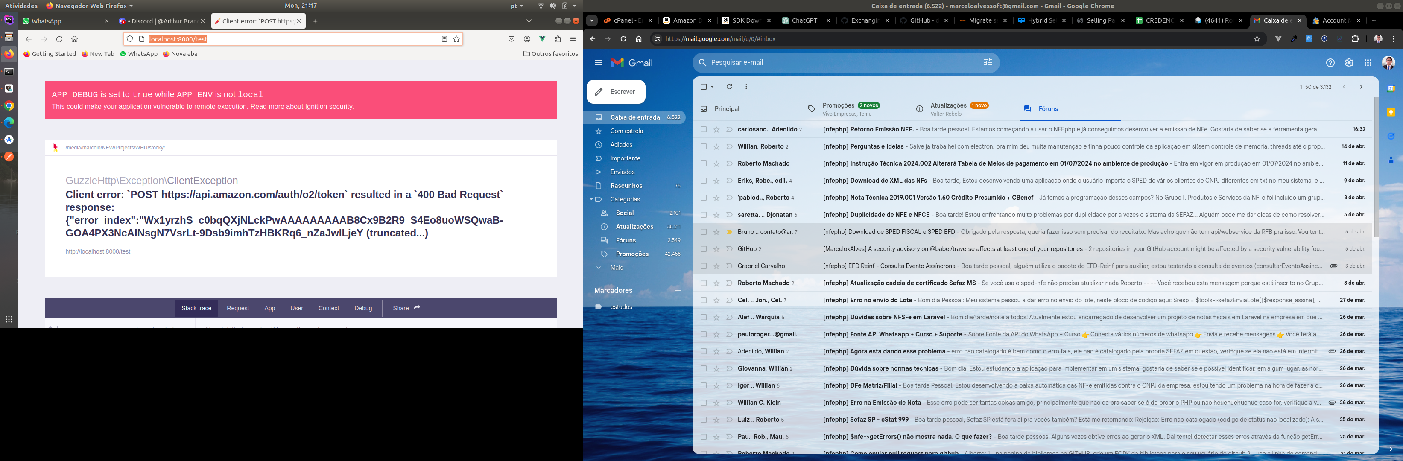
Task: Click the Gmail support help icon
Action: point(1330,63)
